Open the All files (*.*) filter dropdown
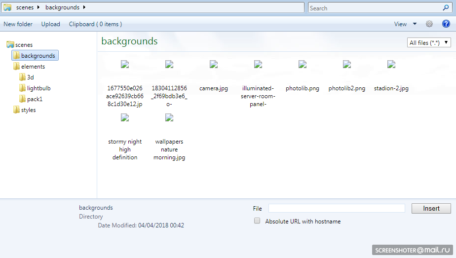Viewport: 456px width, 258px height. pos(429,43)
